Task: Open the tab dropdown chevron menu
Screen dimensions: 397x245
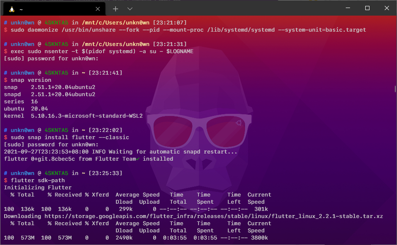Action: tap(130, 8)
